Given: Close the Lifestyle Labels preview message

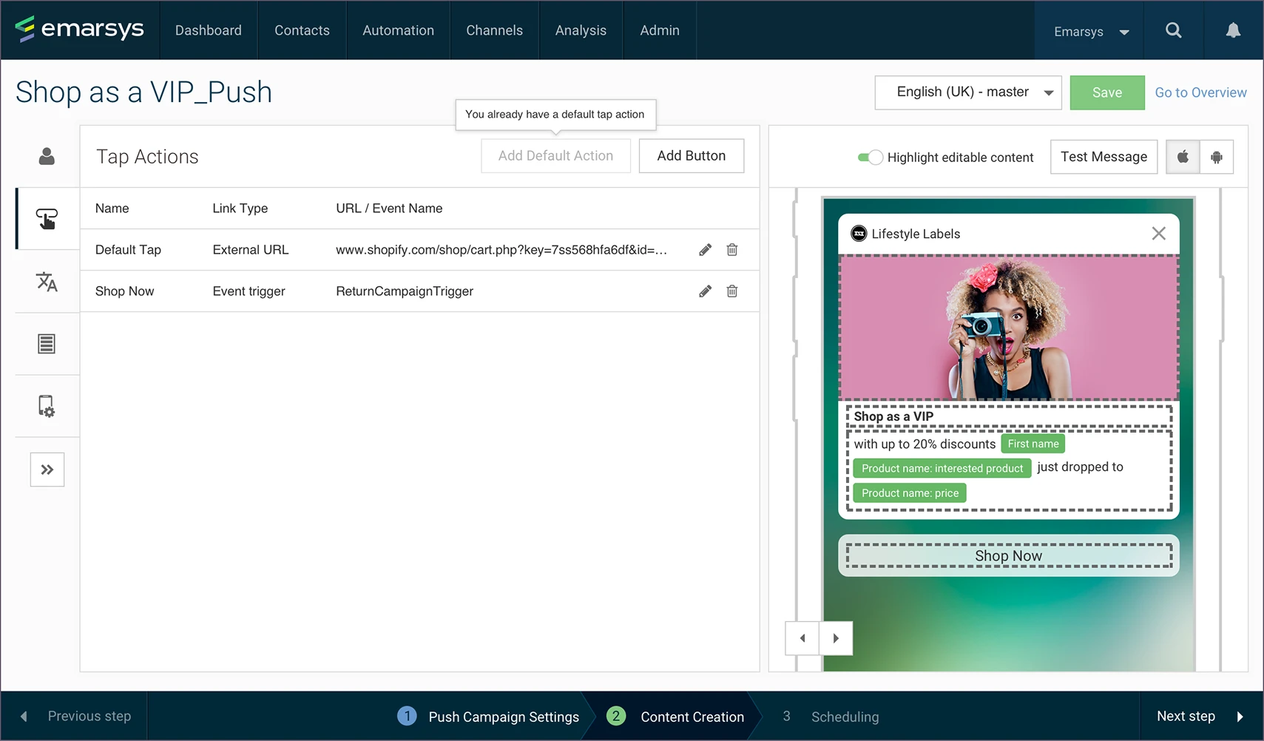Looking at the screenshot, I should (x=1158, y=234).
